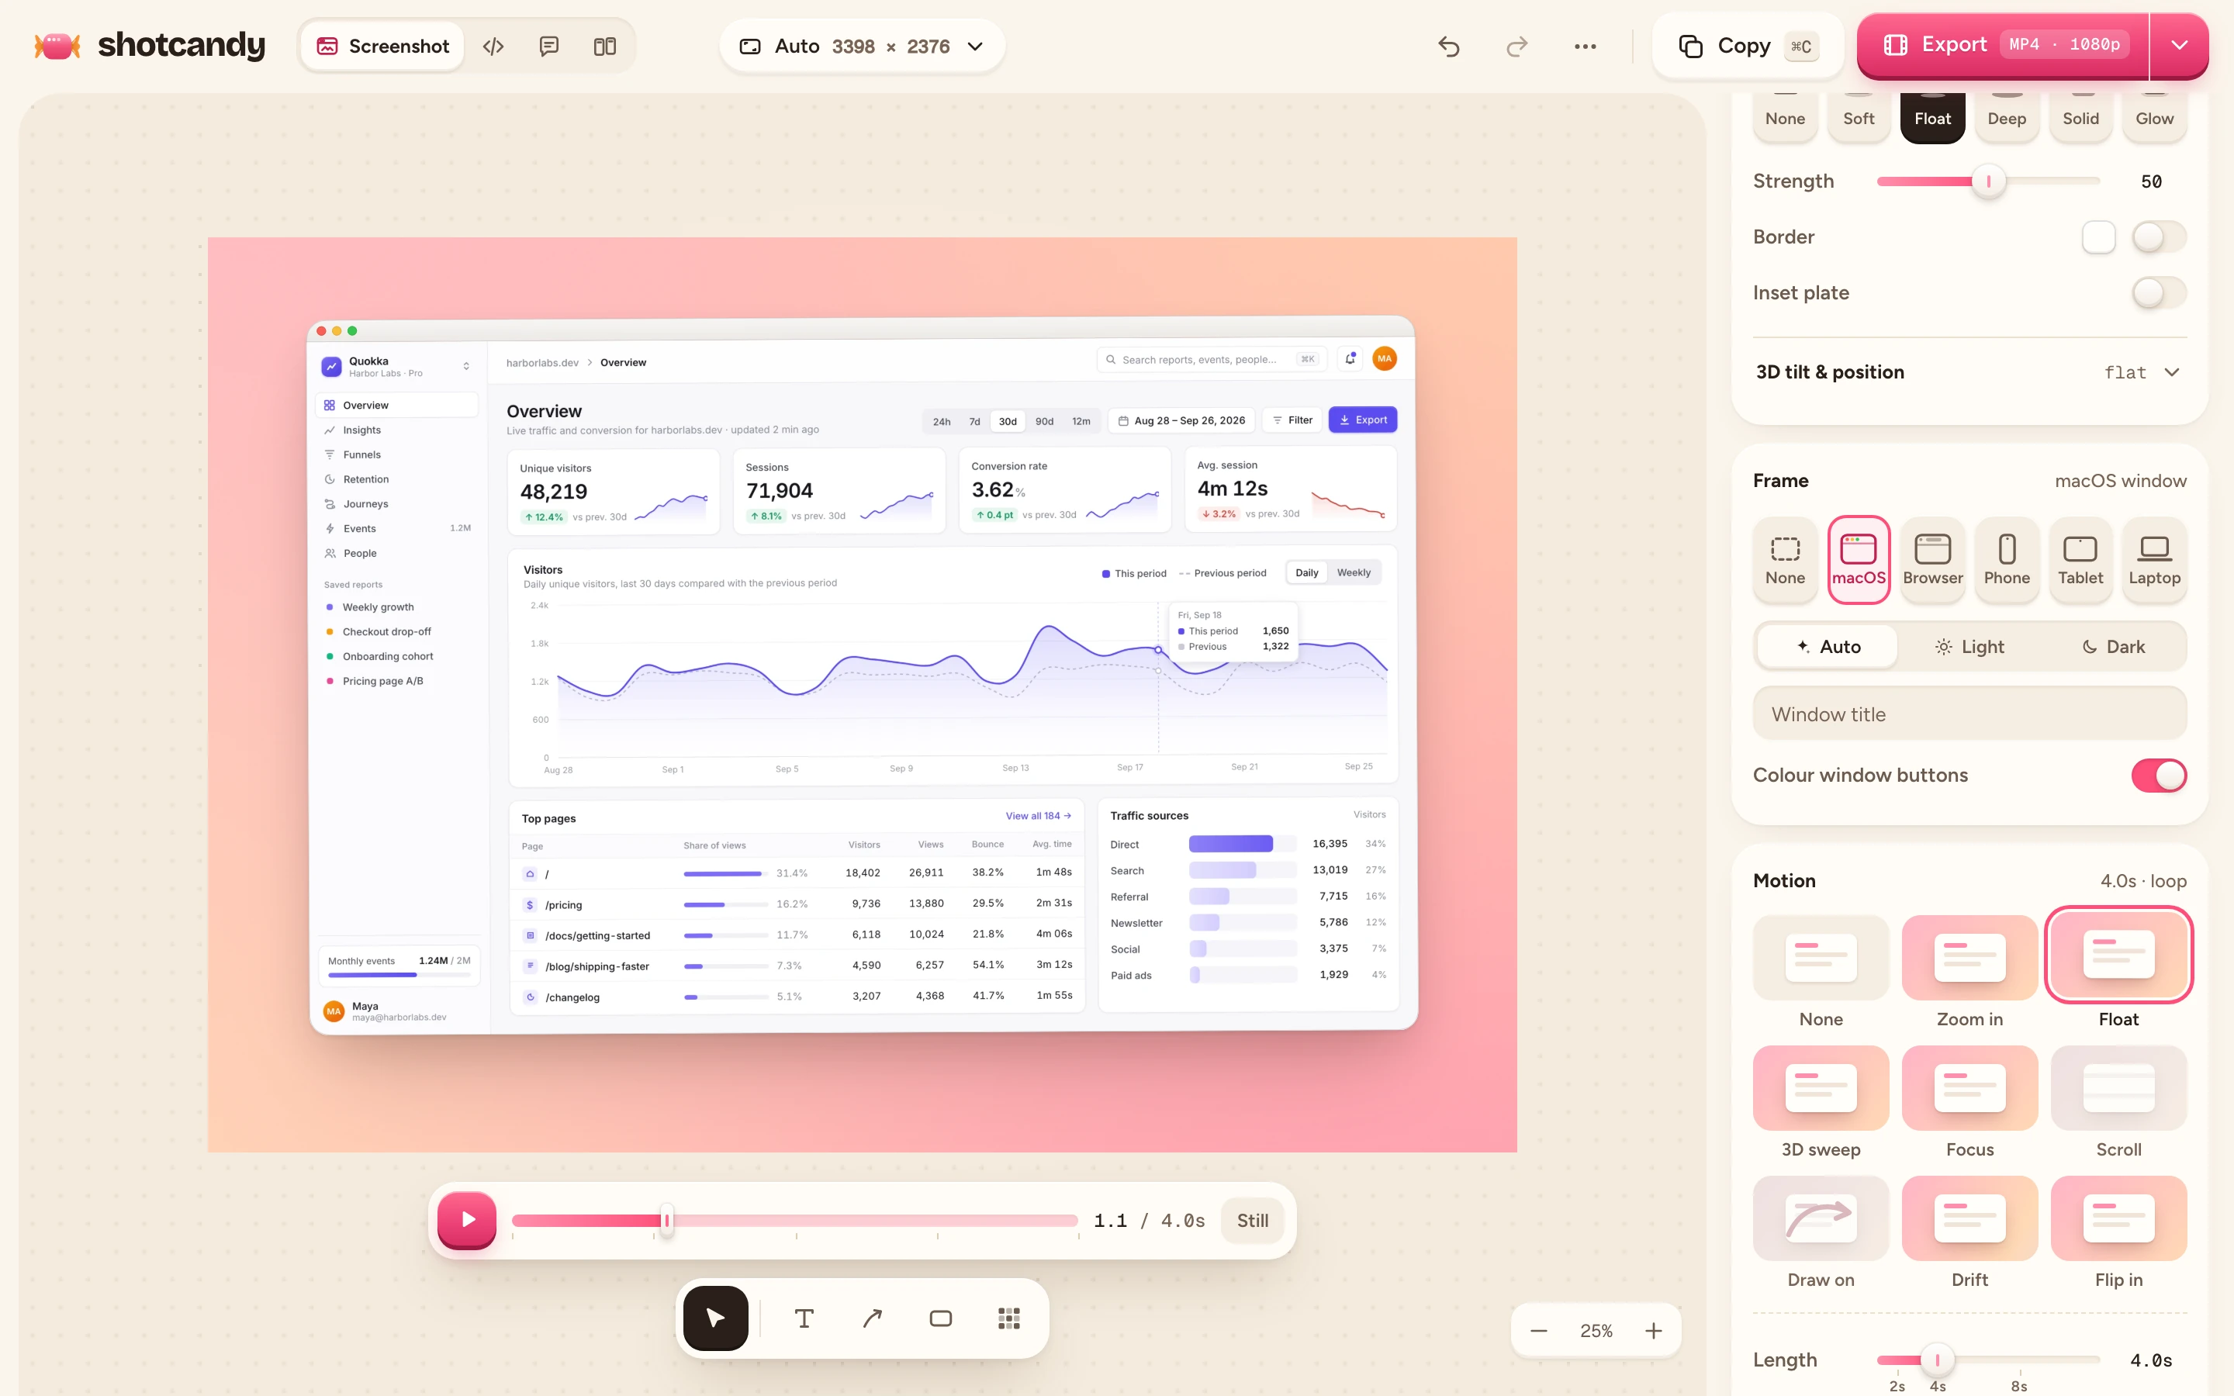Open the Weekly growth saved report
The height and width of the screenshot is (1396, 2234).
396,606
